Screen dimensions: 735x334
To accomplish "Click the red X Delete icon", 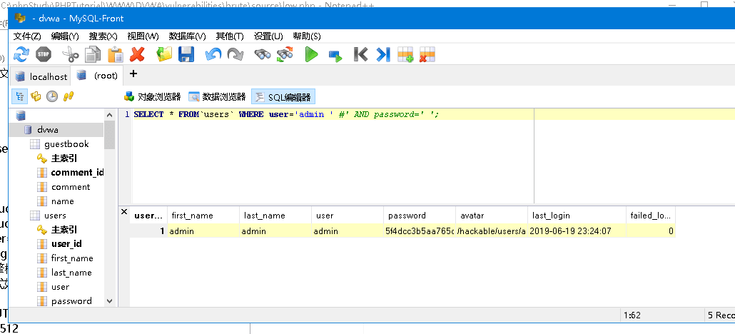I will tap(137, 54).
